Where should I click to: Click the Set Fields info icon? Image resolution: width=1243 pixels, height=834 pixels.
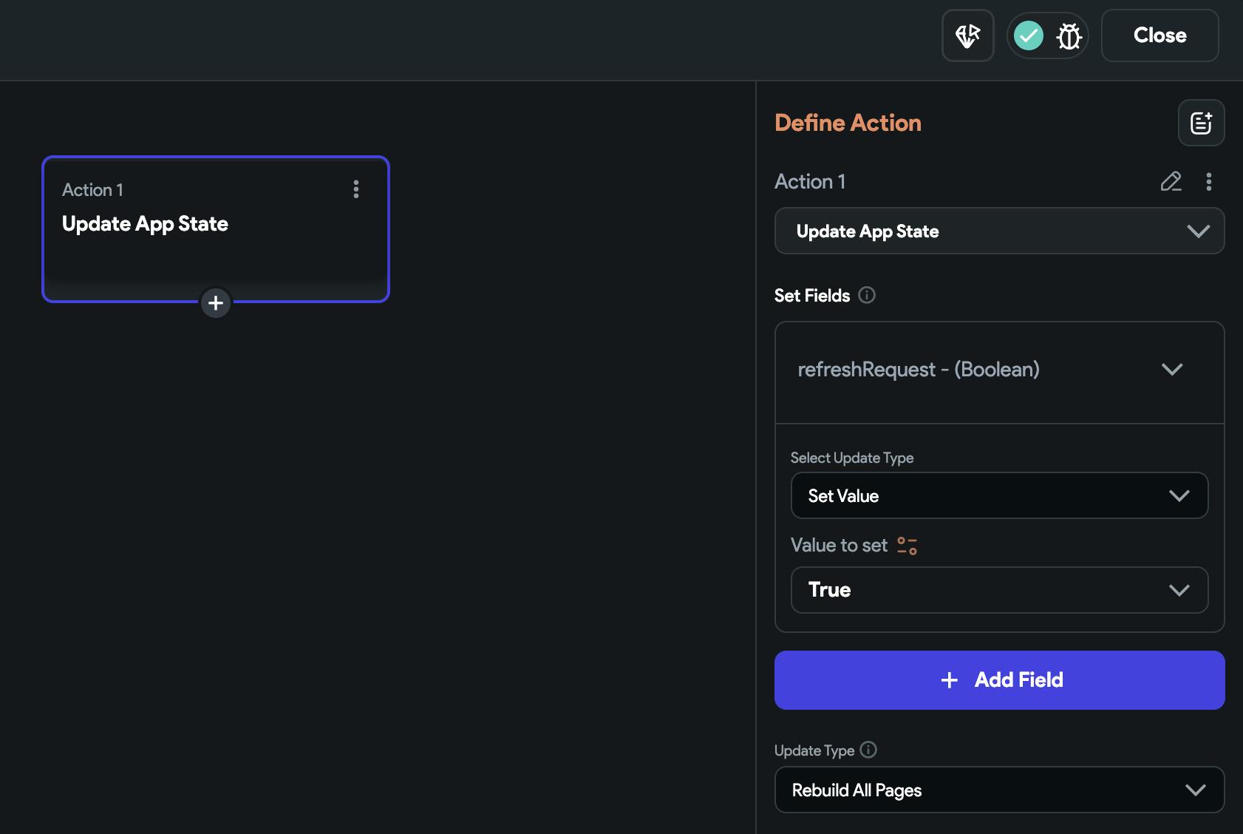point(867,295)
